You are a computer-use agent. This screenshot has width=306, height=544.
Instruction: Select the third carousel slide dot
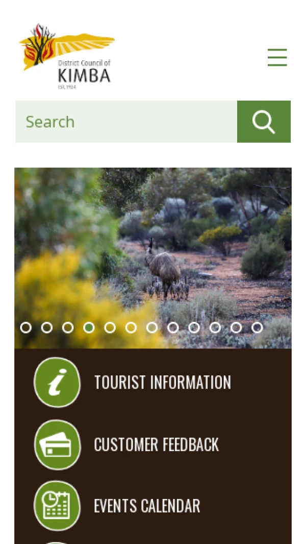click(x=68, y=327)
